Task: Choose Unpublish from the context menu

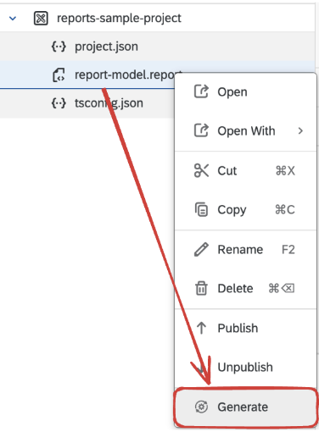Action: pyautogui.click(x=245, y=367)
